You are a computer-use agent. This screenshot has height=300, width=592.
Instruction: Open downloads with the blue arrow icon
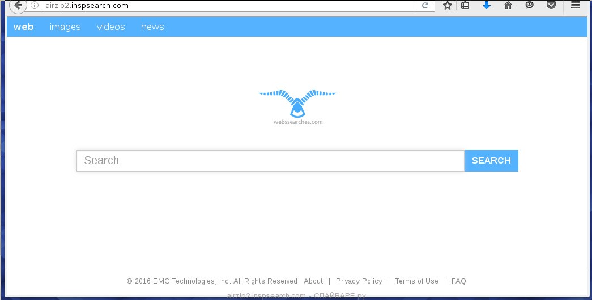coord(487,5)
